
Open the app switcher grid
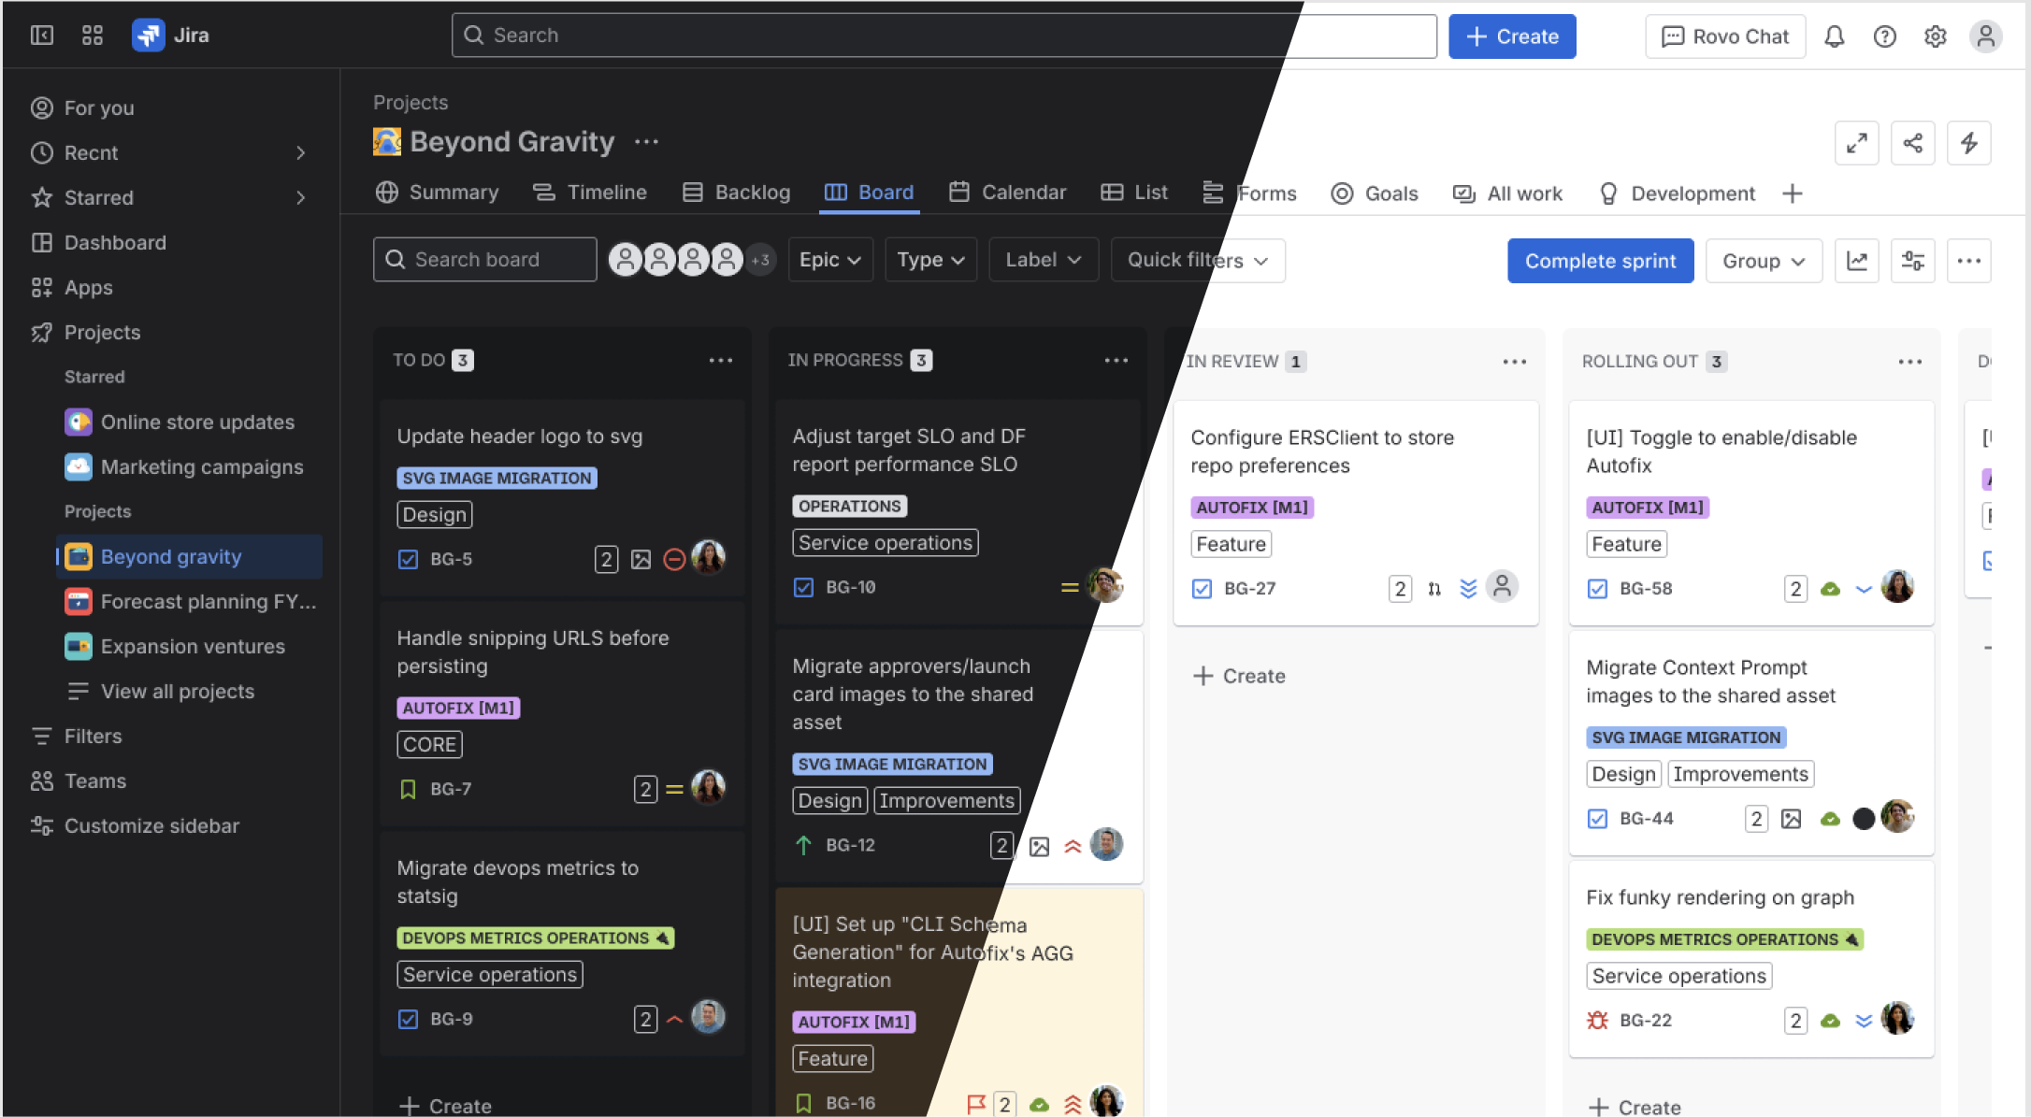point(93,35)
